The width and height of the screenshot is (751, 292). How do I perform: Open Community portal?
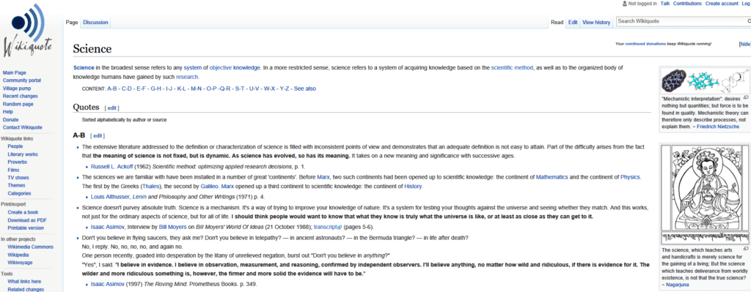click(x=22, y=81)
